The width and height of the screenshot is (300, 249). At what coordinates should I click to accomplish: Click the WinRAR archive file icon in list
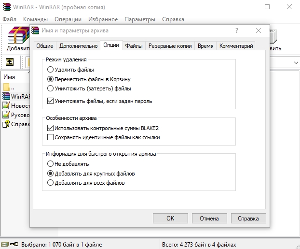point(6,96)
